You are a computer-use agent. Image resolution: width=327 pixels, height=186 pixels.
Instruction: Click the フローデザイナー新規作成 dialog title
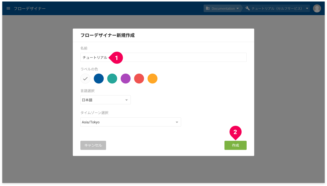tap(108, 35)
